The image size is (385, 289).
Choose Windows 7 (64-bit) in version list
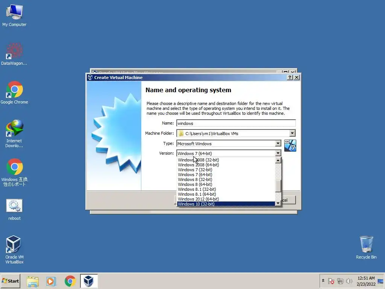pos(226,175)
